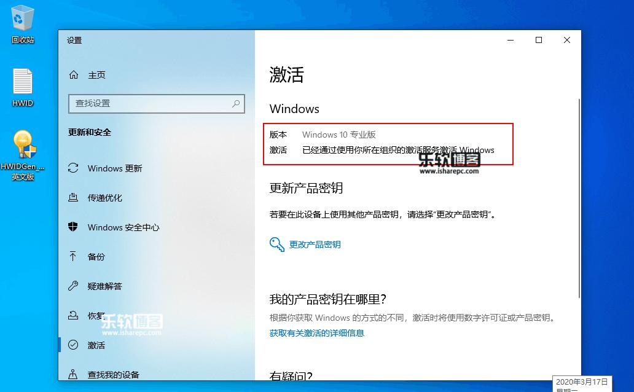Screen dimensions: 634x392
Task: Click the Settings window vertical scrollbar
Action: coord(579,198)
